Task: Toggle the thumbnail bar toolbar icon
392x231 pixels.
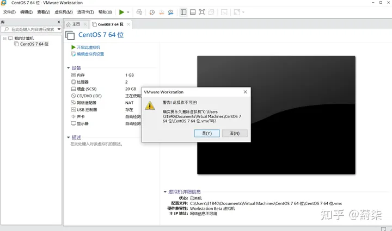Action: click(193, 12)
